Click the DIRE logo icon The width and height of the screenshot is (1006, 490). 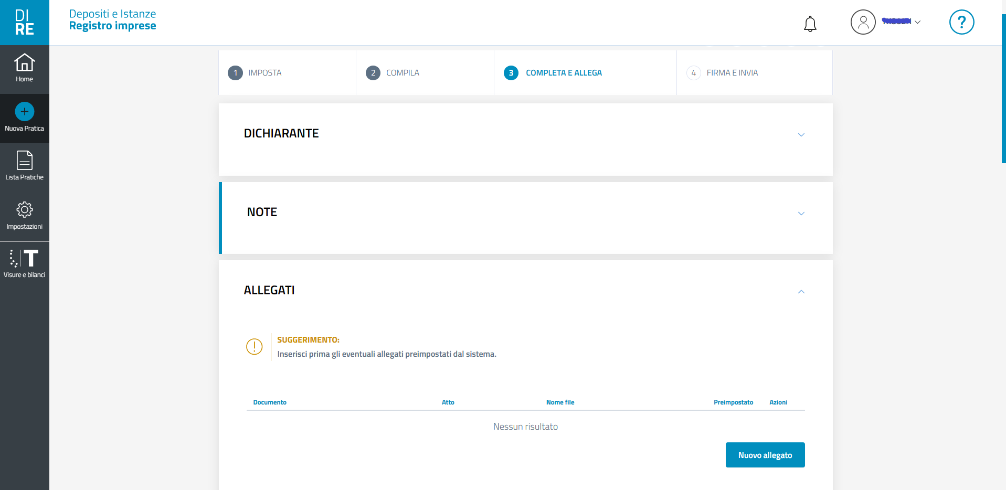pyautogui.click(x=24, y=23)
